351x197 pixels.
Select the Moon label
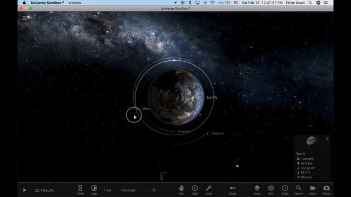point(146,109)
